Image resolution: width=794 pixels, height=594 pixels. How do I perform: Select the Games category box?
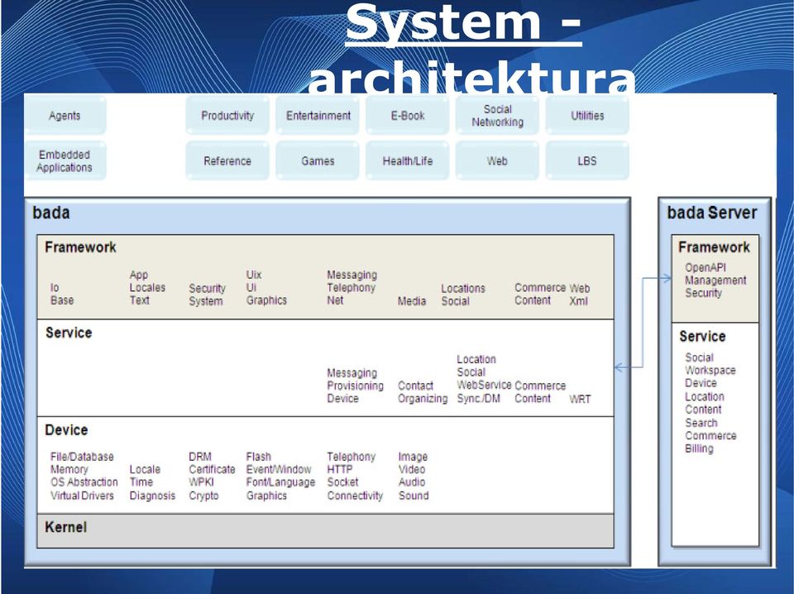point(318,161)
